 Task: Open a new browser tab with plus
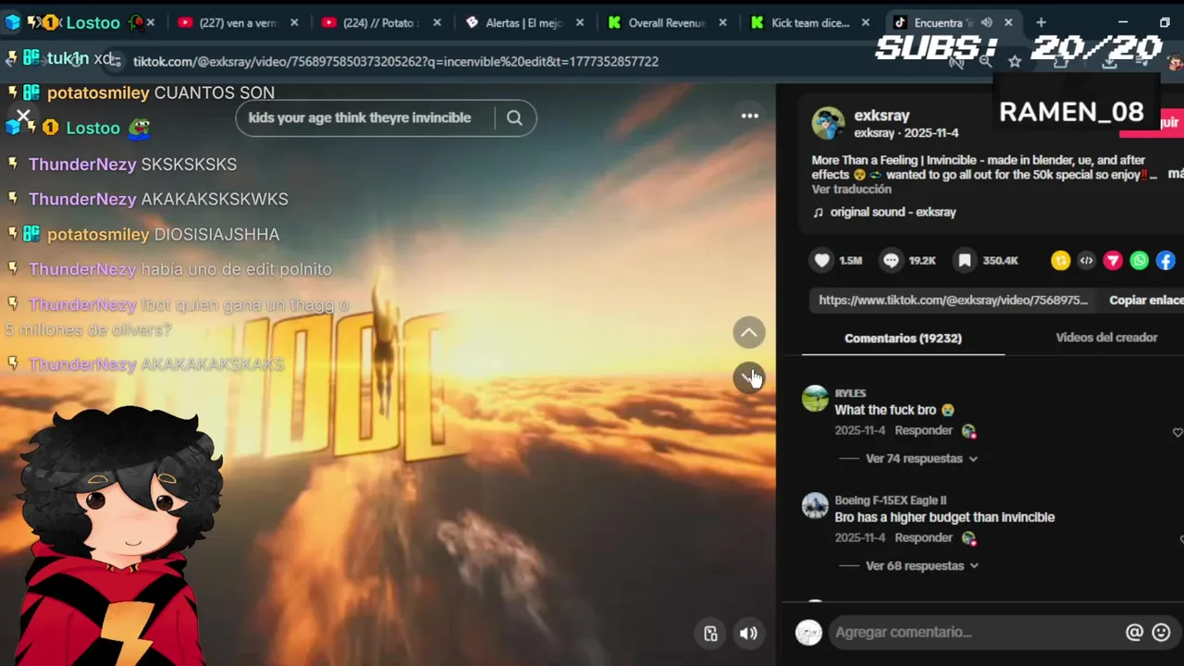coord(1041,22)
